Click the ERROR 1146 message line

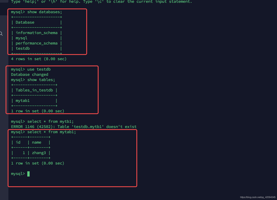(x=74, y=126)
